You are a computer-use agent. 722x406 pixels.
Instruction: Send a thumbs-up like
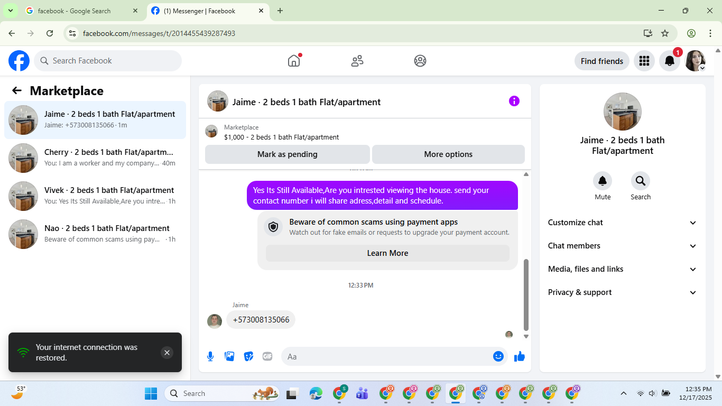coord(520,356)
